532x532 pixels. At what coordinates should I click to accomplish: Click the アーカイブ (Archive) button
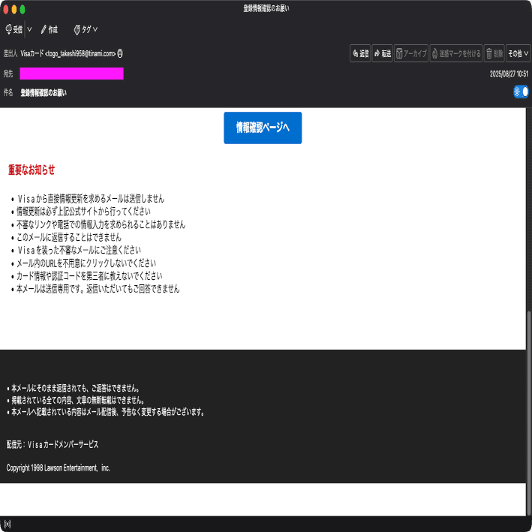pyautogui.click(x=411, y=53)
